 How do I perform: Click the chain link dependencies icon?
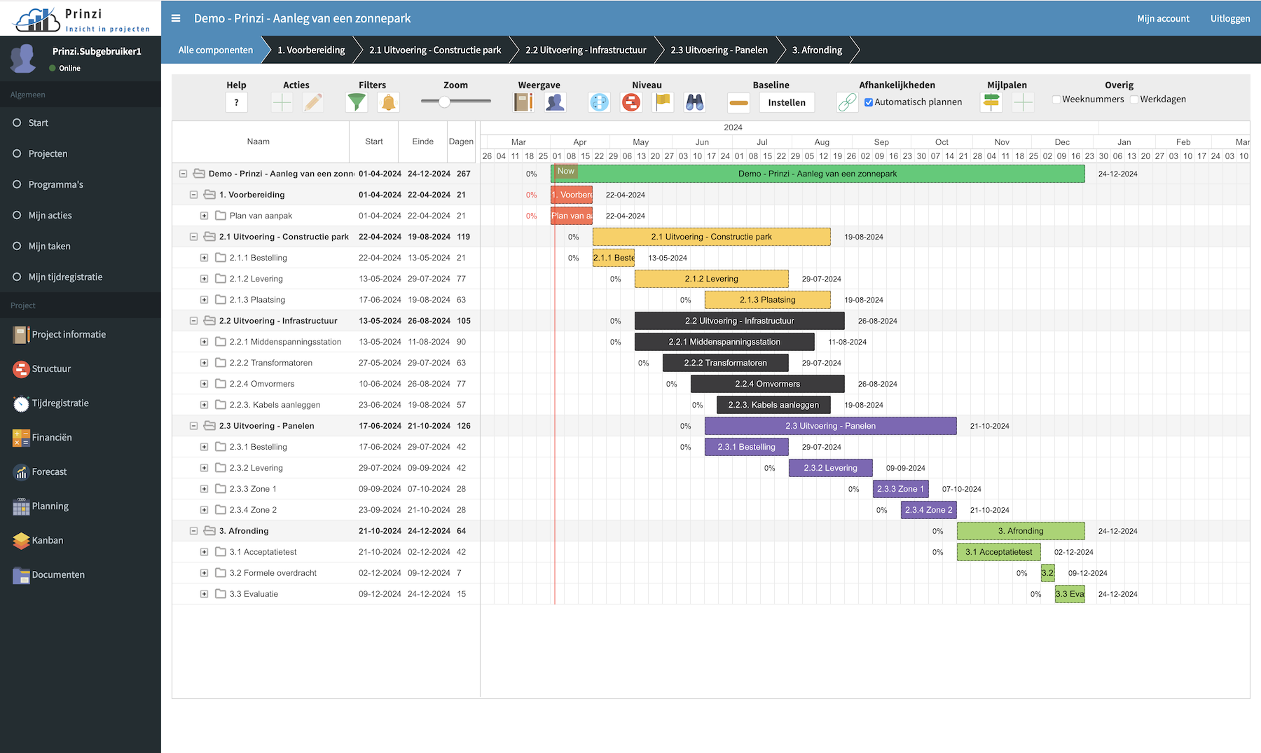[x=847, y=102]
